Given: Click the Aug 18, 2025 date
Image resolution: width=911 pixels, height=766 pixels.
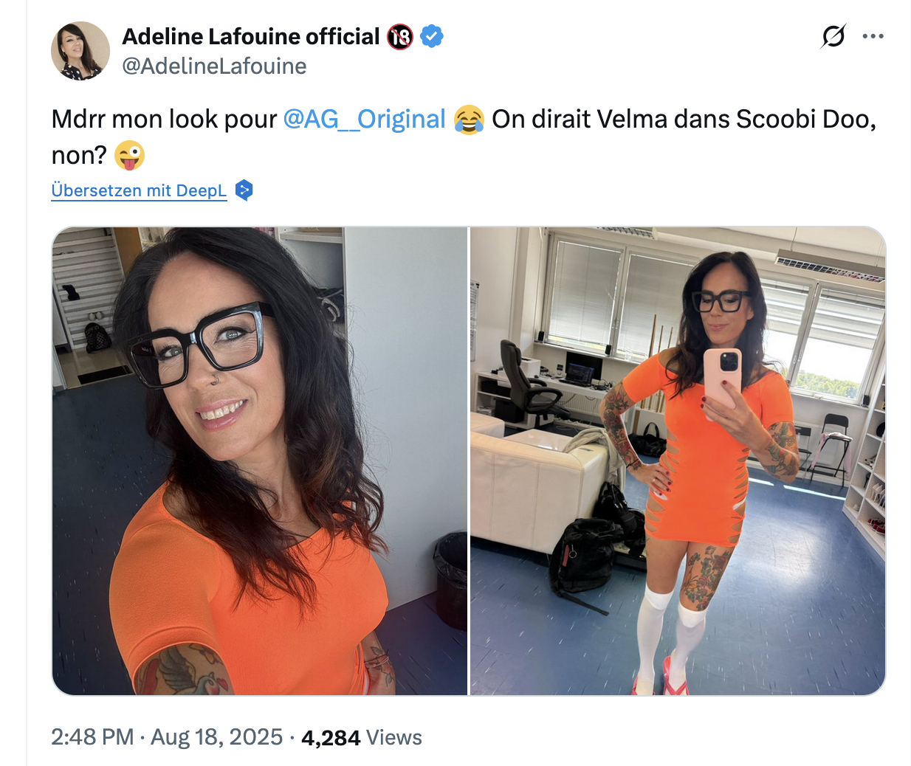Looking at the screenshot, I should pos(217,737).
